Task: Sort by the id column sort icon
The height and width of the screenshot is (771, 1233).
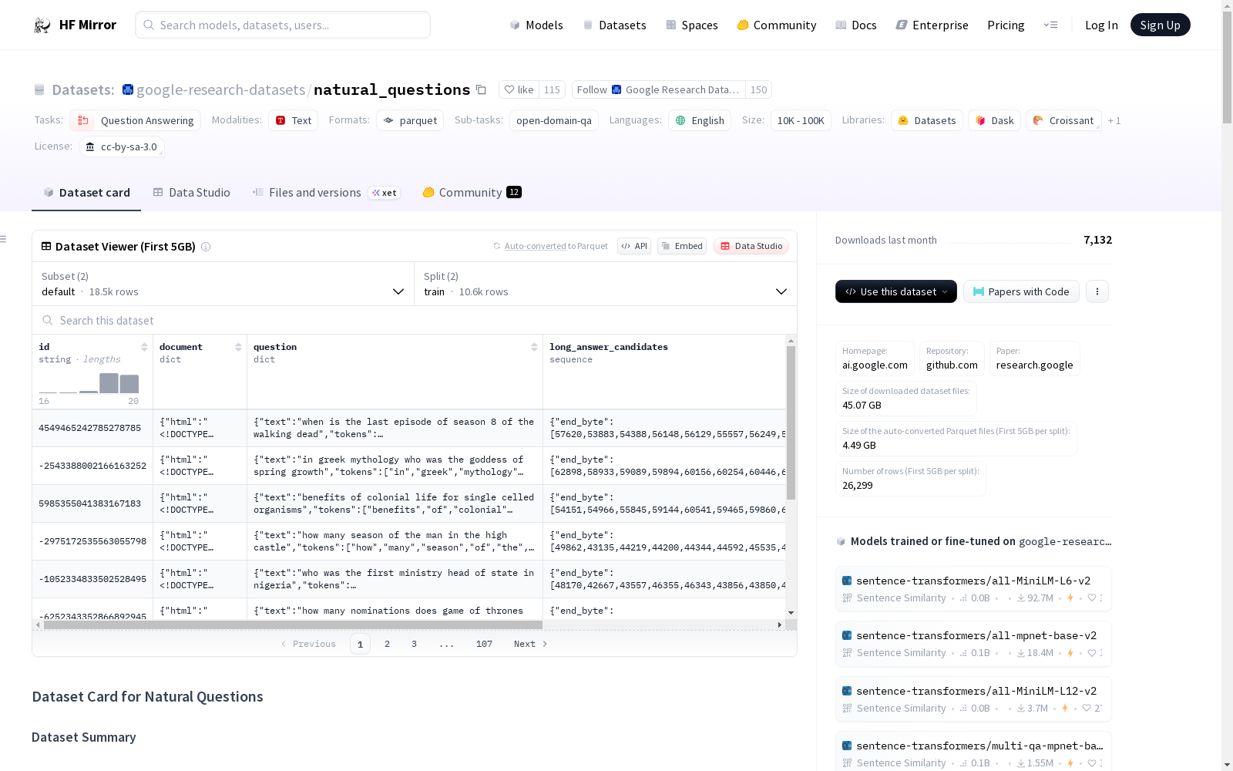Action: coord(144,347)
